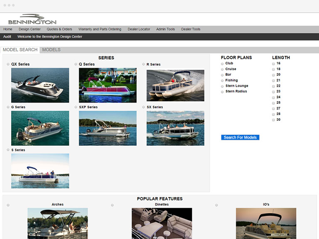Switch to the MODELS tab

tap(51, 50)
